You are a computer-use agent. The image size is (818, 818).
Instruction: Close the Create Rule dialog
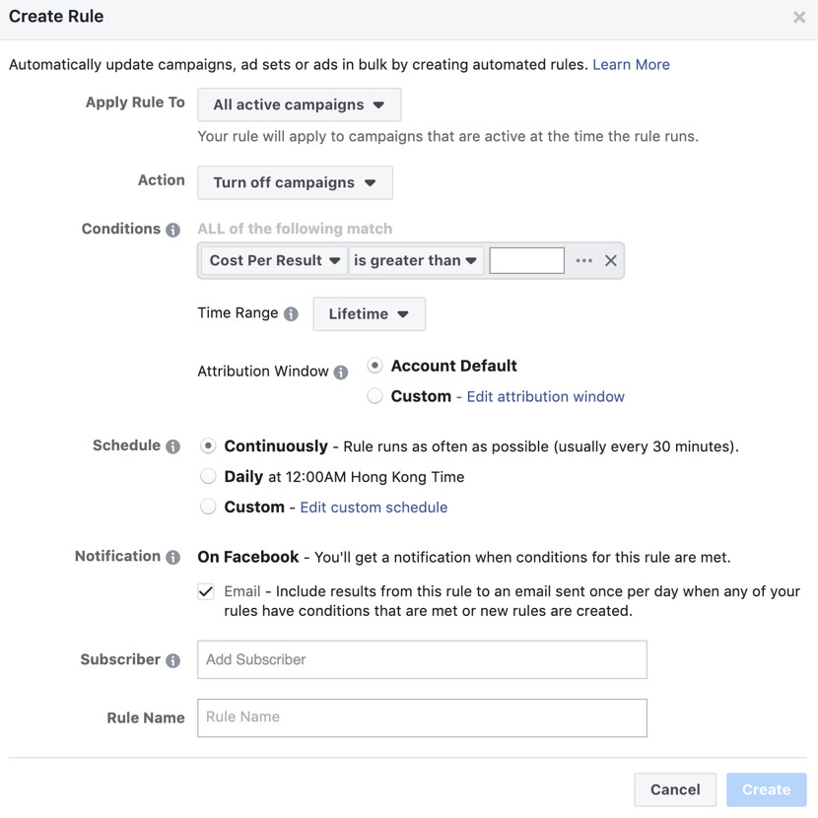pos(799,17)
